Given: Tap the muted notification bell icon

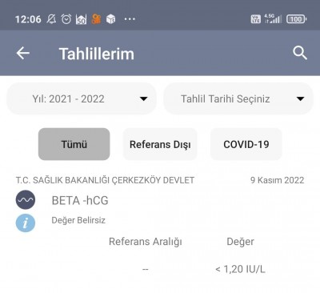Looking at the screenshot, I should [x=51, y=19].
